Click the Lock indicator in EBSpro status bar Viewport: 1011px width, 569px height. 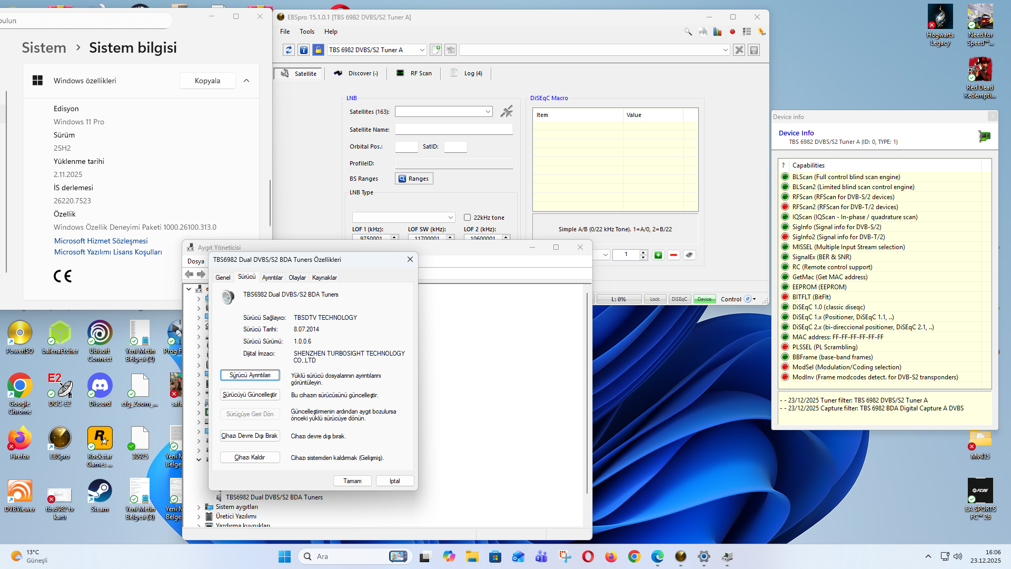(x=655, y=299)
